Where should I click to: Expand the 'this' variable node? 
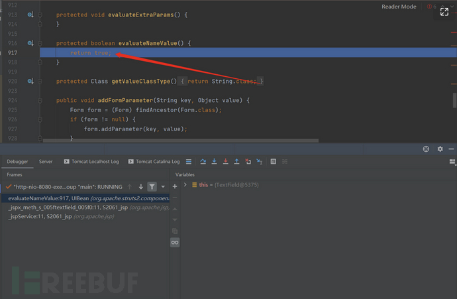(x=185, y=185)
